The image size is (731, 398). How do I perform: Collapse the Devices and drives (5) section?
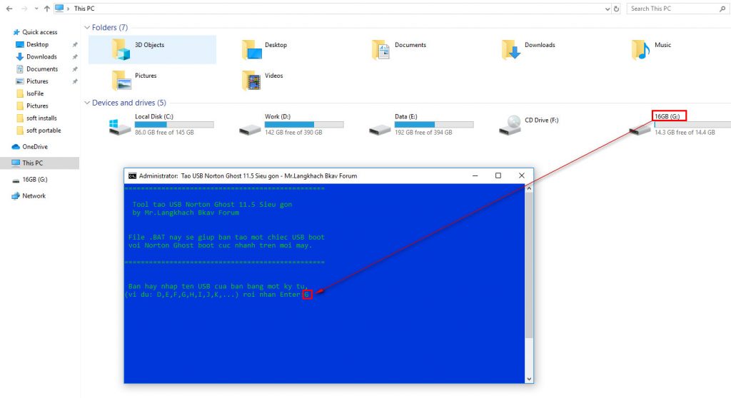[87, 103]
